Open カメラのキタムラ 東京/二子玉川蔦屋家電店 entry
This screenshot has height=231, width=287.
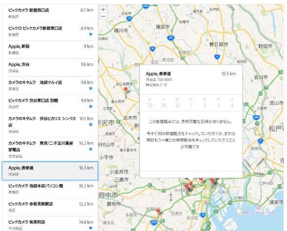51,149
